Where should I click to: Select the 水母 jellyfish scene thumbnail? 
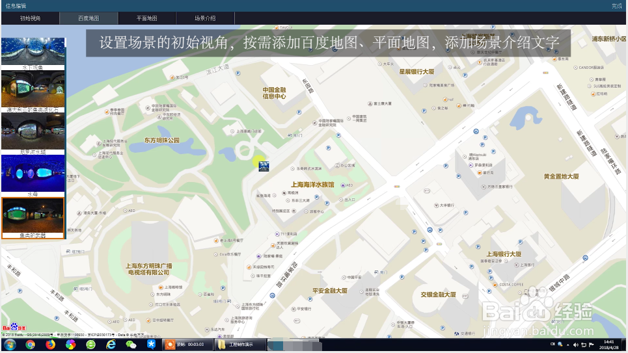pyautogui.click(x=33, y=176)
